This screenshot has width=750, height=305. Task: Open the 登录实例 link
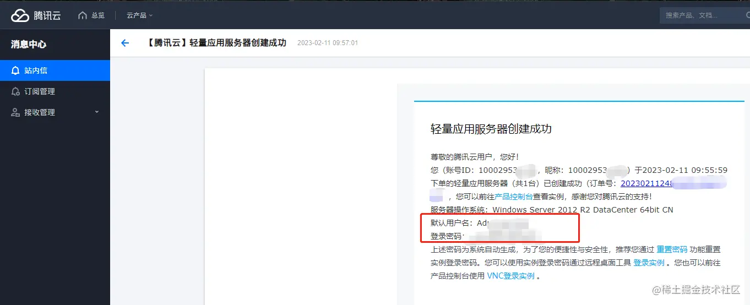click(649, 263)
